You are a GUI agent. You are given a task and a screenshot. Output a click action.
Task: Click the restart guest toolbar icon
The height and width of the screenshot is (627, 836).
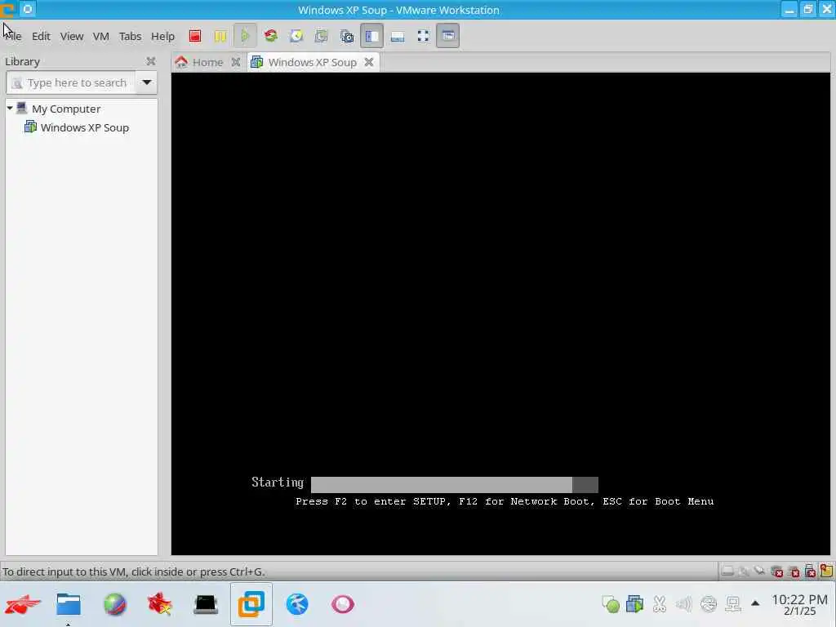(x=271, y=36)
